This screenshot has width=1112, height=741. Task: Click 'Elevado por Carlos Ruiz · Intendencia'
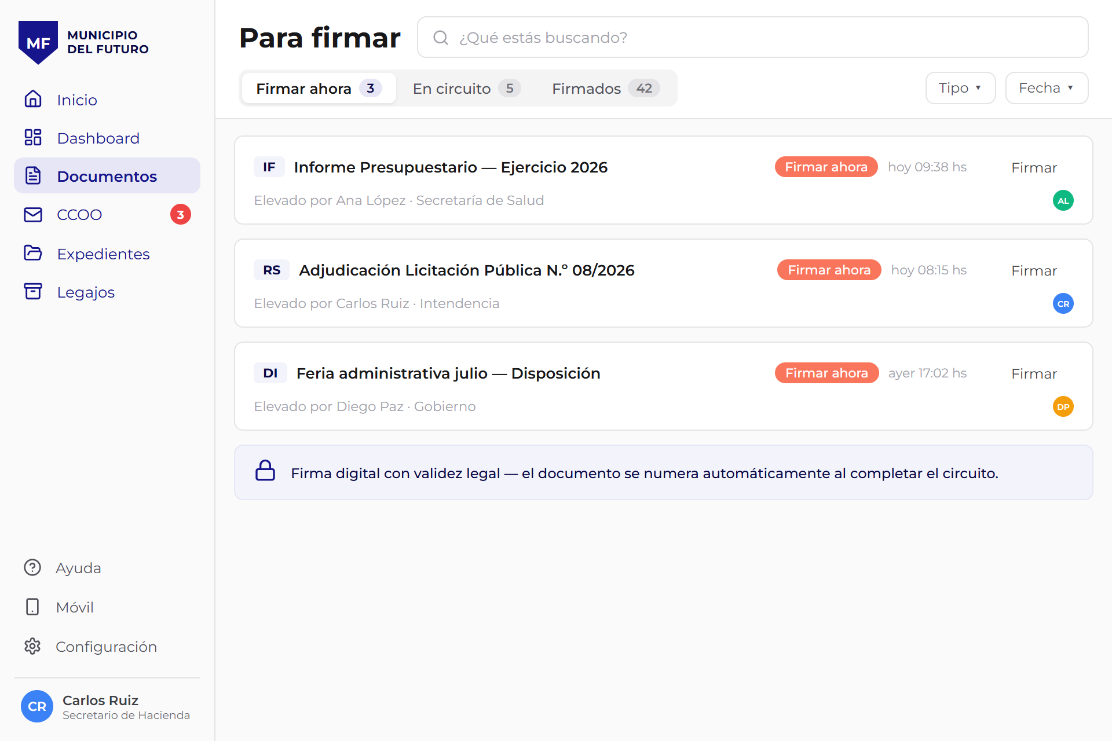[x=376, y=303]
